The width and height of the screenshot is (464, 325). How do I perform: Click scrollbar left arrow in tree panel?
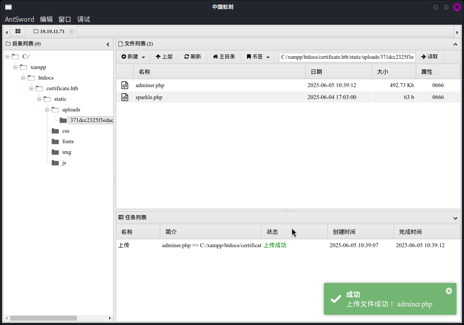coord(7,318)
